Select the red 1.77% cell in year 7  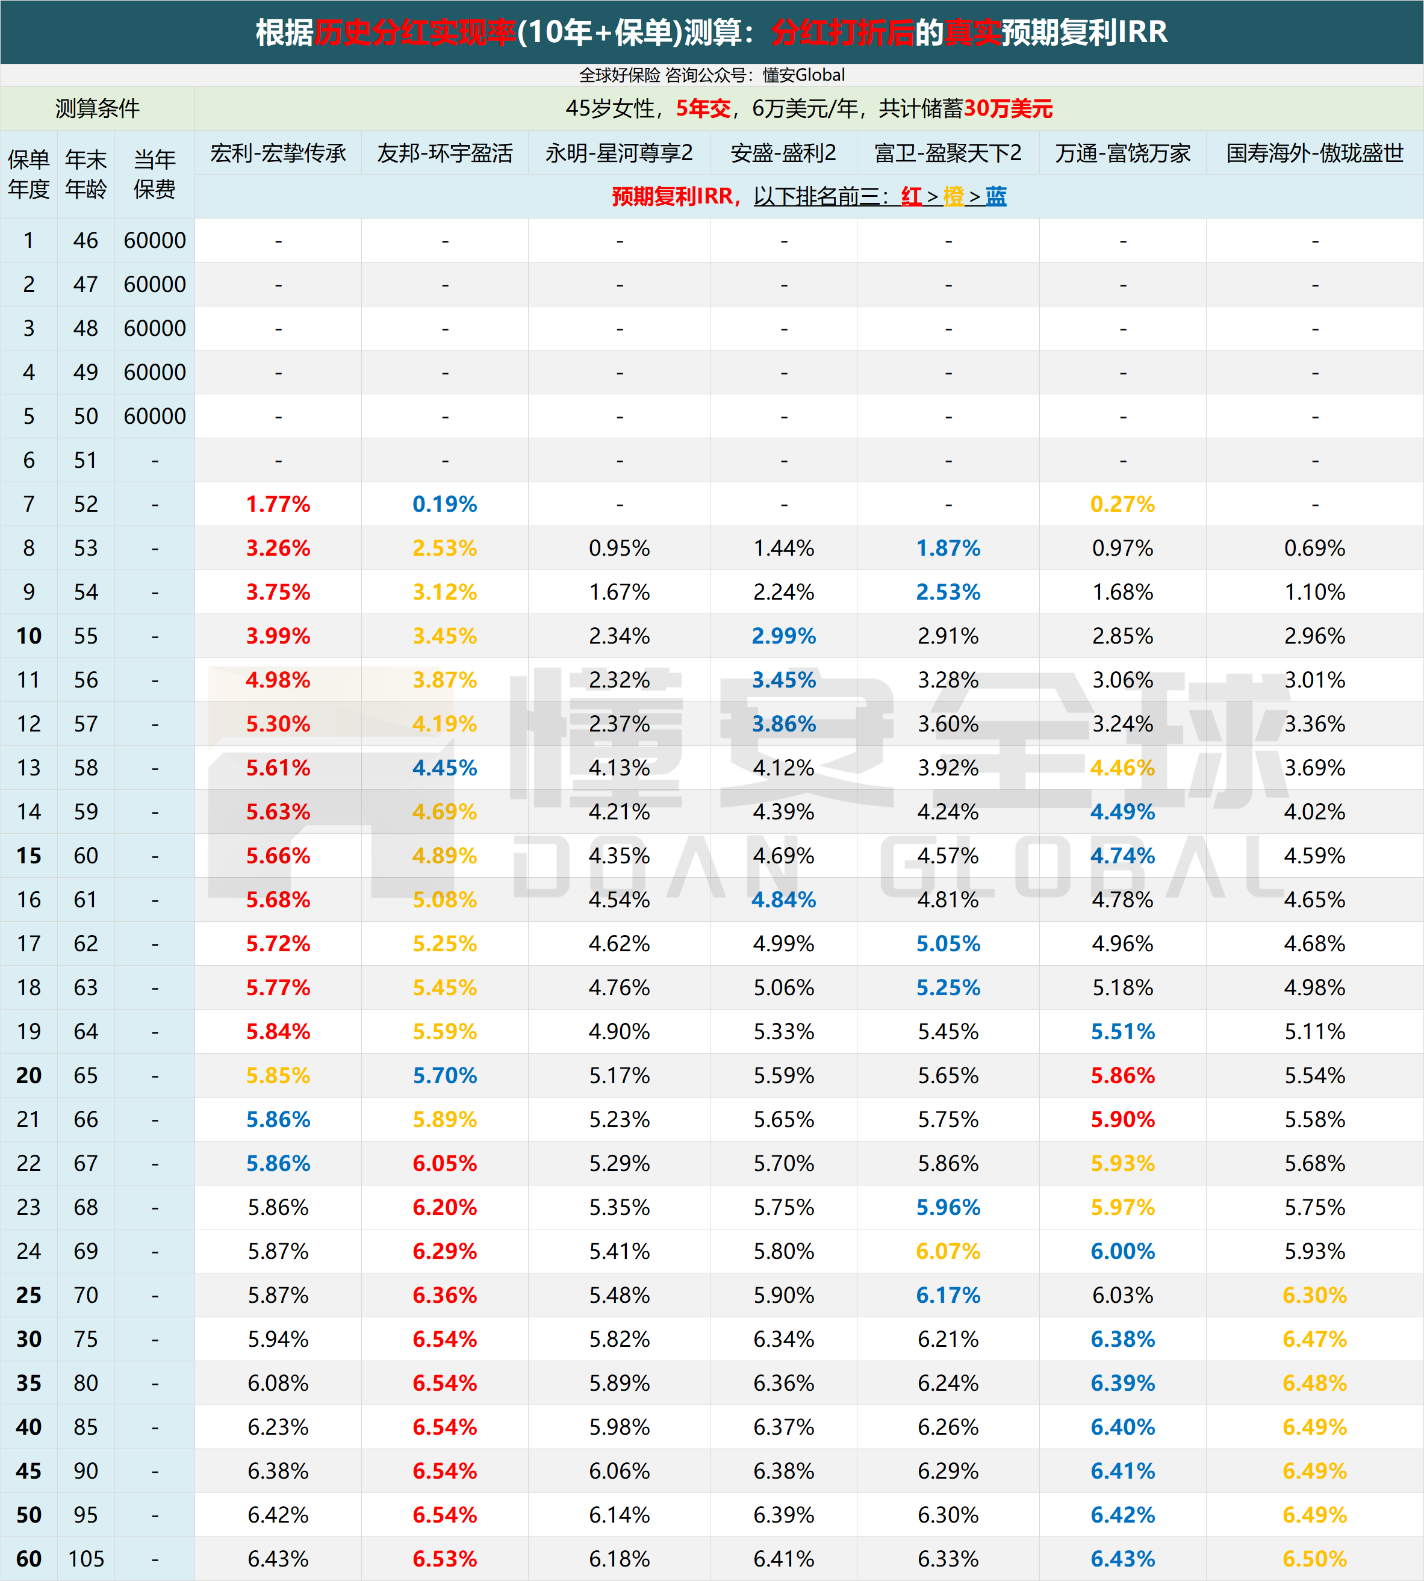278,504
